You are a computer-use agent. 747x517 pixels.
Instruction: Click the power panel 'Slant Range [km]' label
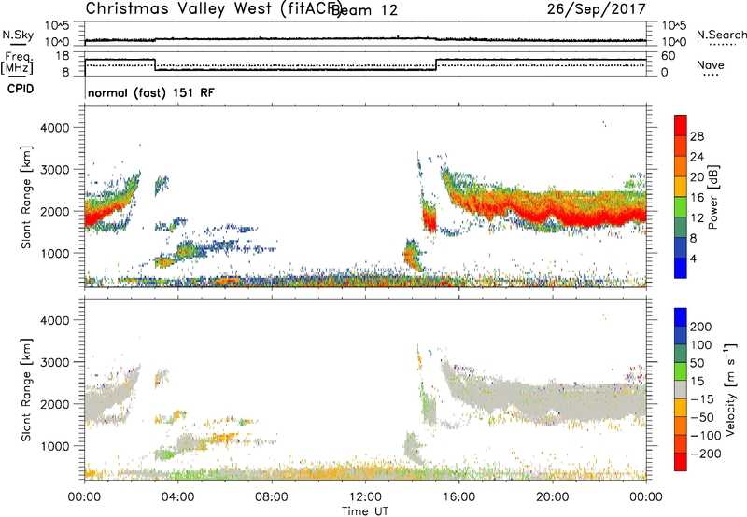[26, 197]
